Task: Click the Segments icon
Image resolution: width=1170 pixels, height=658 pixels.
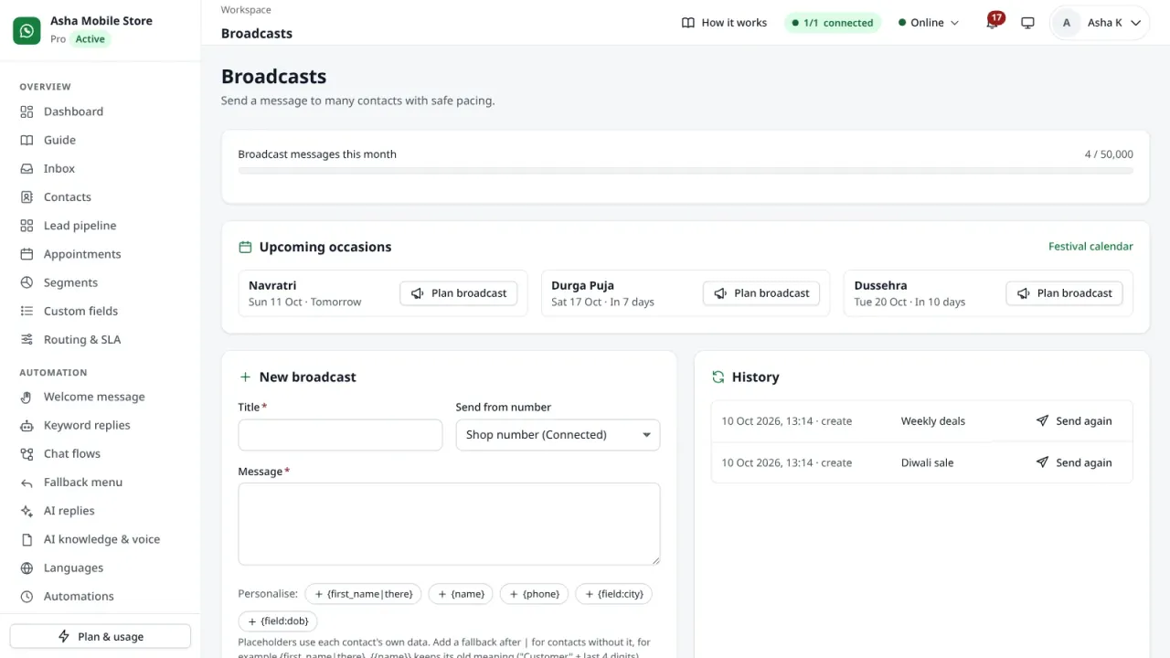Action: click(x=27, y=282)
